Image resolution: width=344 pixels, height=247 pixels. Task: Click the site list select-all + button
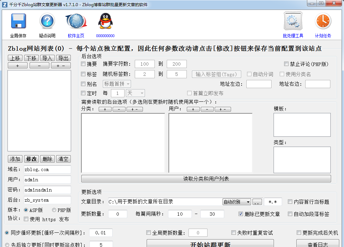(x=18, y=66)
